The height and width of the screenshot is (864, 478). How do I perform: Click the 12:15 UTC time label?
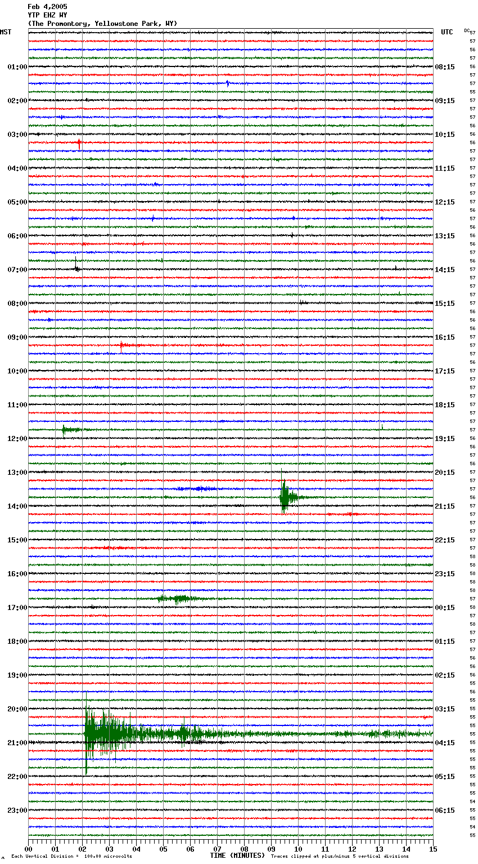pyautogui.click(x=445, y=202)
